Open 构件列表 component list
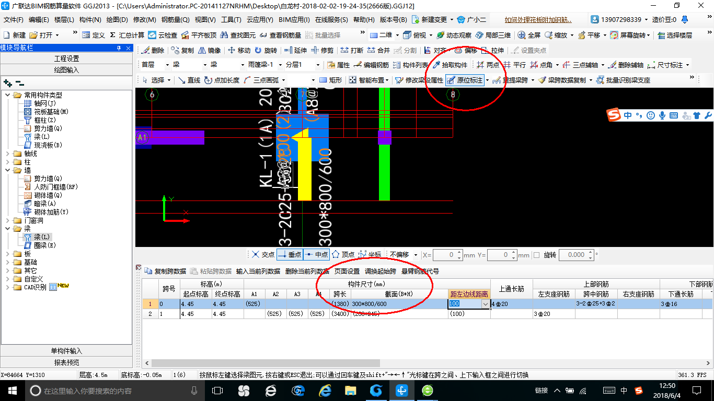This screenshot has width=714, height=401. (410, 65)
